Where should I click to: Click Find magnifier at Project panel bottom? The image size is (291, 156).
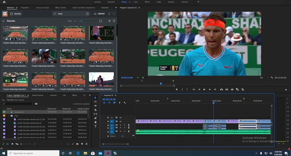click(73, 144)
